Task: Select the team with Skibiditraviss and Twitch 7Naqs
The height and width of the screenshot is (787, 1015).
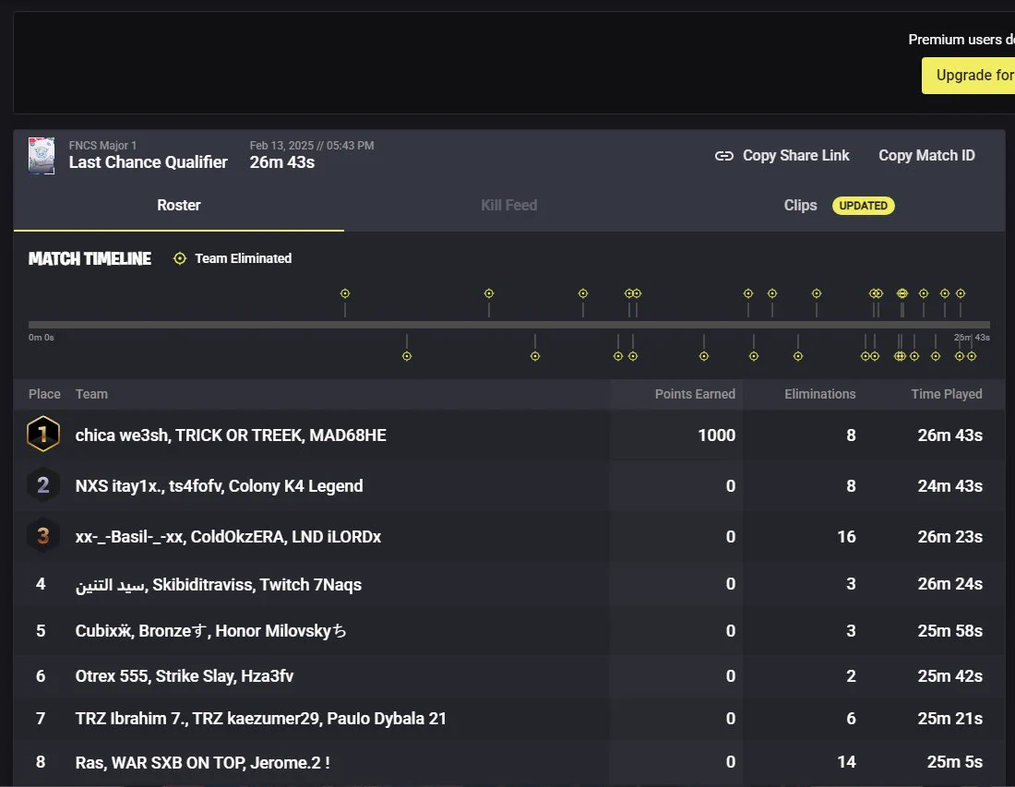Action: tap(218, 584)
